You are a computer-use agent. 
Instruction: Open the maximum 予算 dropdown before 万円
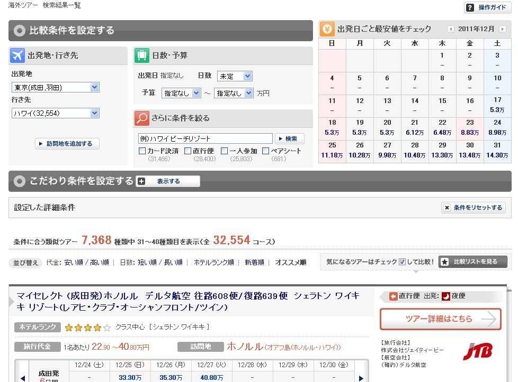pyautogui.click(x=234, y=94)
